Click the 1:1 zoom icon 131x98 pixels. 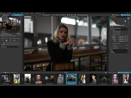60,15
